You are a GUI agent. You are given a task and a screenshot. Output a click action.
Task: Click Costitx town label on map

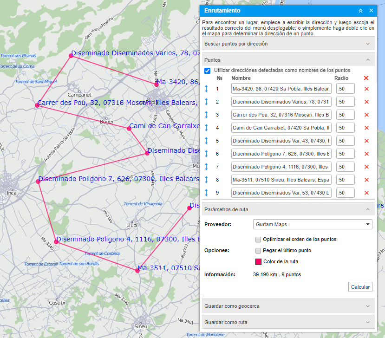click(x=57, y=303)
